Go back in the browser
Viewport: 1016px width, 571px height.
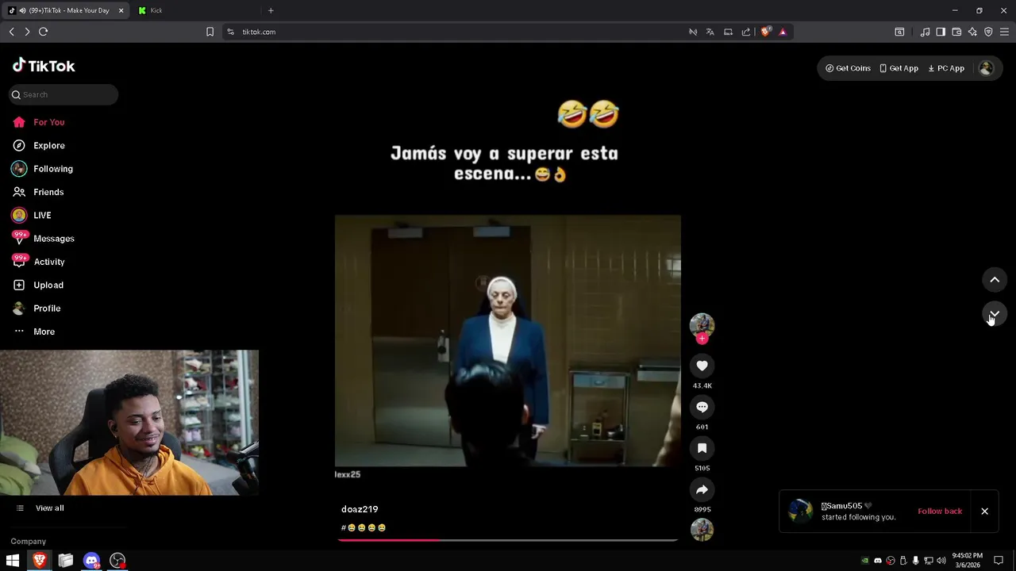click(11, 32)
